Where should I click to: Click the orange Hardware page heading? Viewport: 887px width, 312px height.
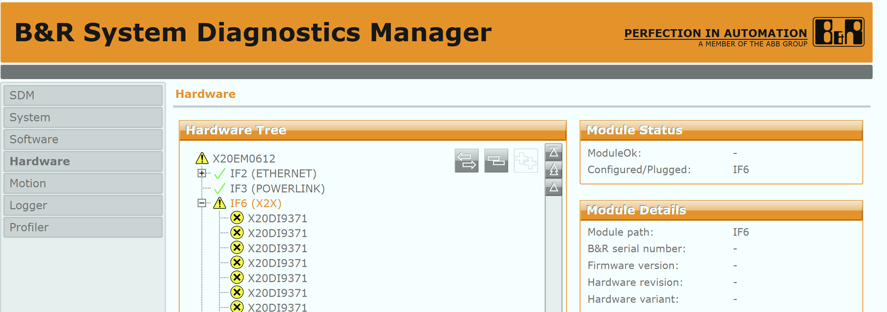206,94
